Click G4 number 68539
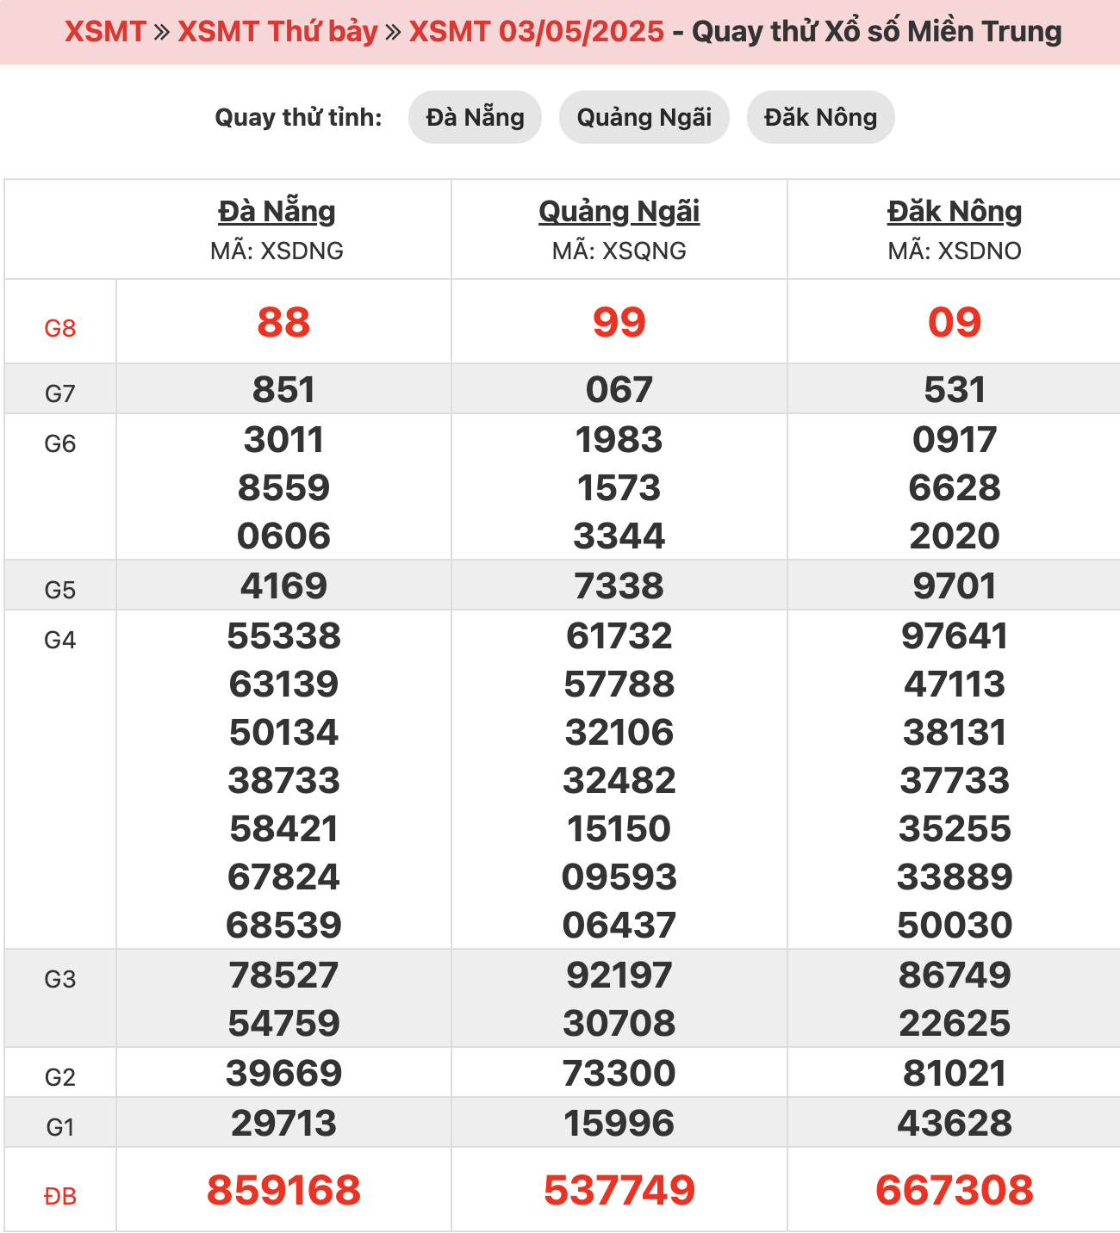Viewport: 1120px width, 1233px height. [x=283, y=925]
